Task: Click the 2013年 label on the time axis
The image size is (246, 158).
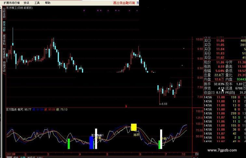Action: click(x=11, y=154)
